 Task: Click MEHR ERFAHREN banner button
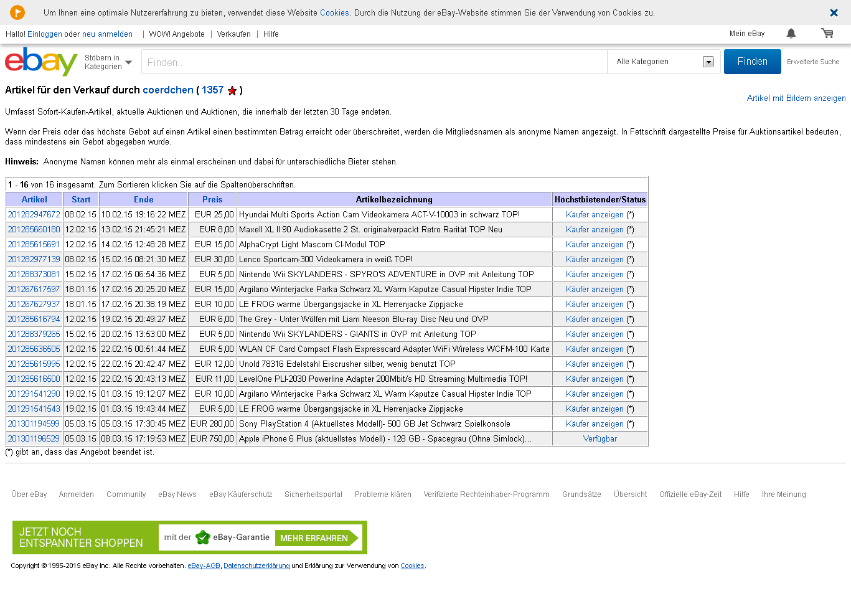click(x=318, y=538)
